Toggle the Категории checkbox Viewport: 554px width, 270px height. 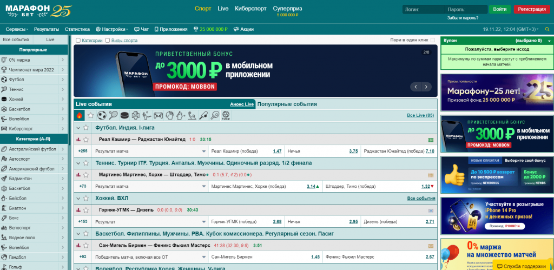pyautogui.click(x=78, y=41)
